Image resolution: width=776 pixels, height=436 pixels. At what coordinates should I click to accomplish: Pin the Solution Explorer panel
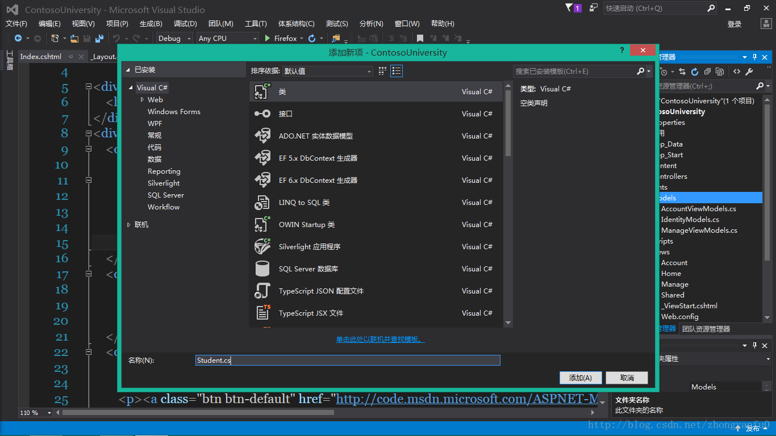[755, 57]
